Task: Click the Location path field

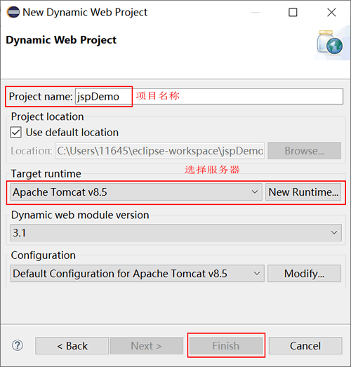Action: coord(159,151)
